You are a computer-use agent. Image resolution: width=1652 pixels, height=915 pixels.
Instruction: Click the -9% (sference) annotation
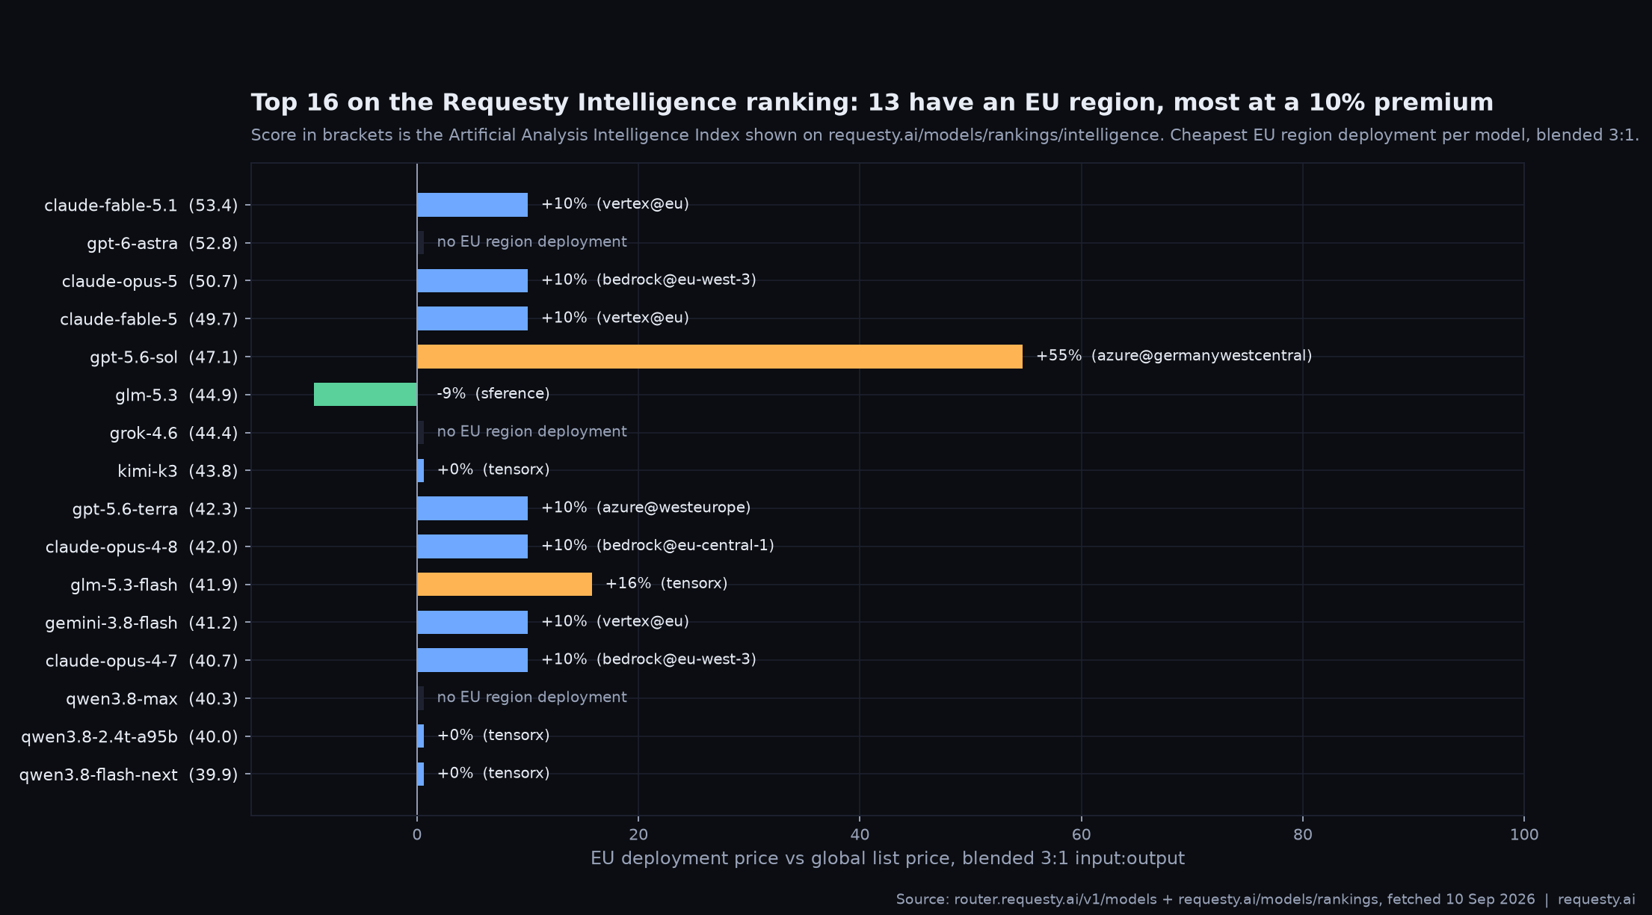(493, 394)
